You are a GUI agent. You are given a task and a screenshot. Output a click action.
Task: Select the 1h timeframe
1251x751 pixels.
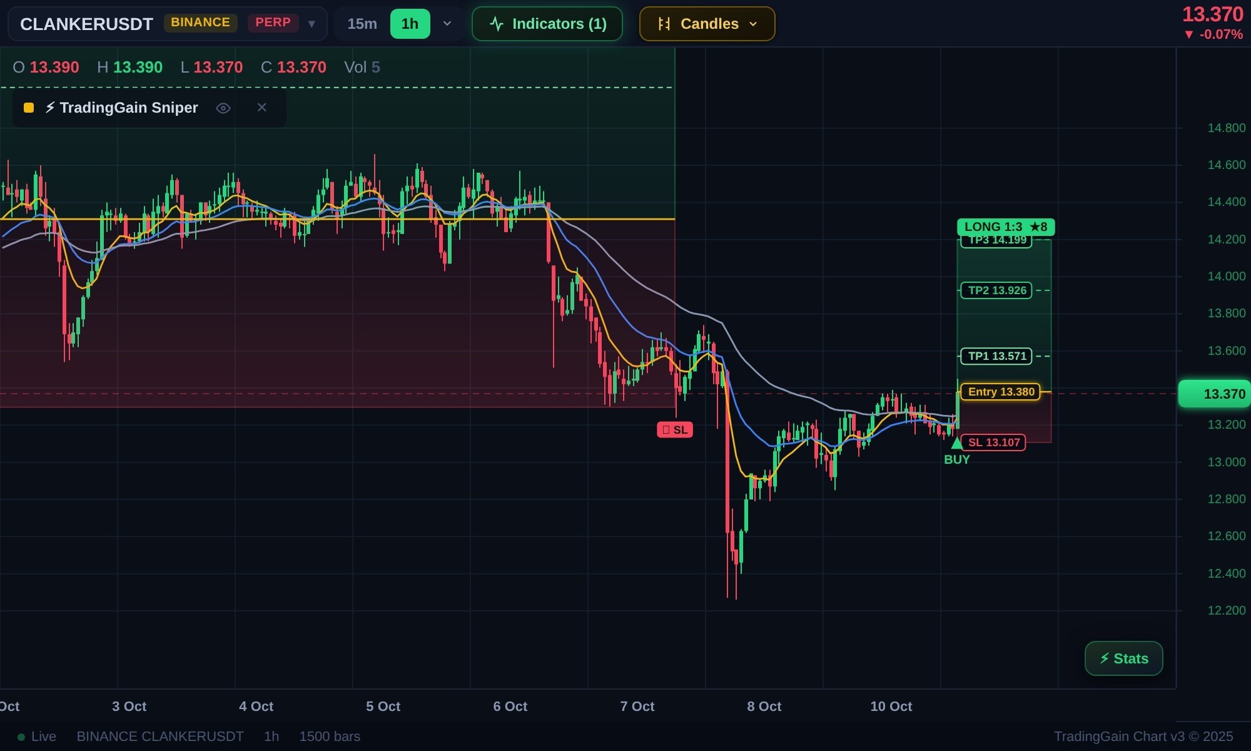[410, 24]
